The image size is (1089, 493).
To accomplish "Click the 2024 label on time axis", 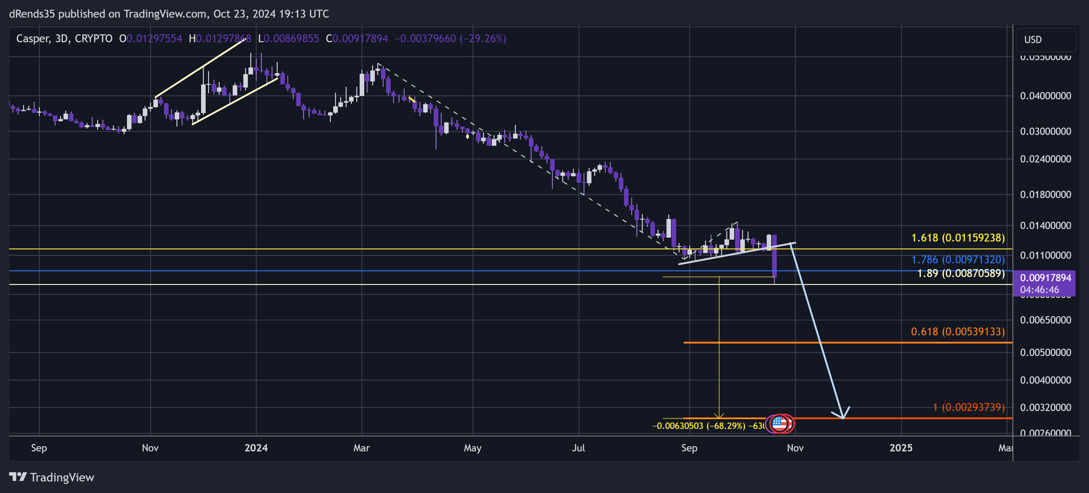I will [x=256, y=448].
